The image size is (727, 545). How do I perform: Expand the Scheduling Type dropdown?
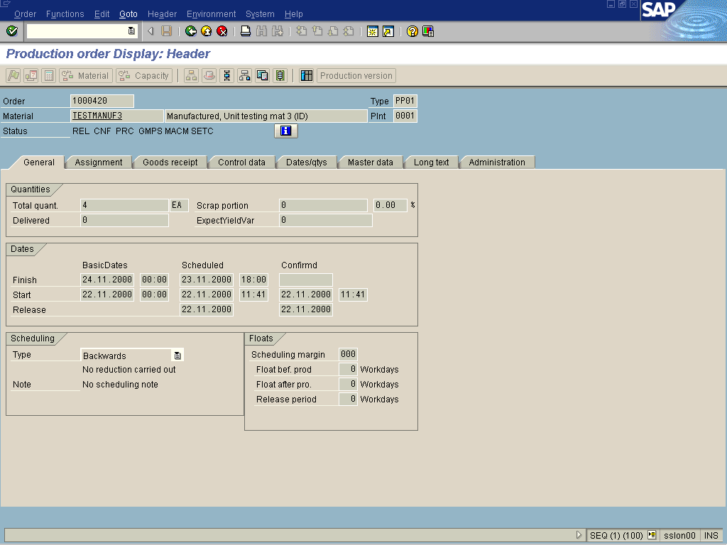[x=177, y=356]
